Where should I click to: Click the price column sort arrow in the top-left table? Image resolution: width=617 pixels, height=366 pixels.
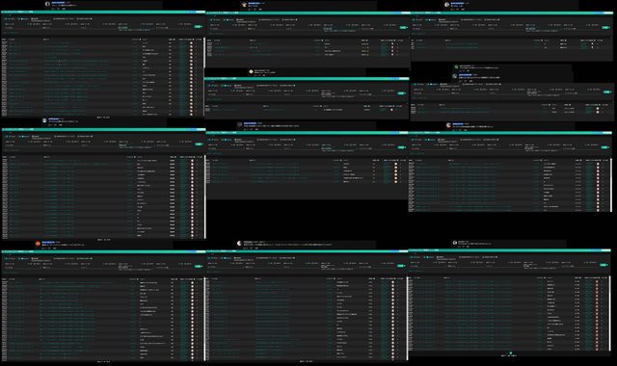pos(140,39)
